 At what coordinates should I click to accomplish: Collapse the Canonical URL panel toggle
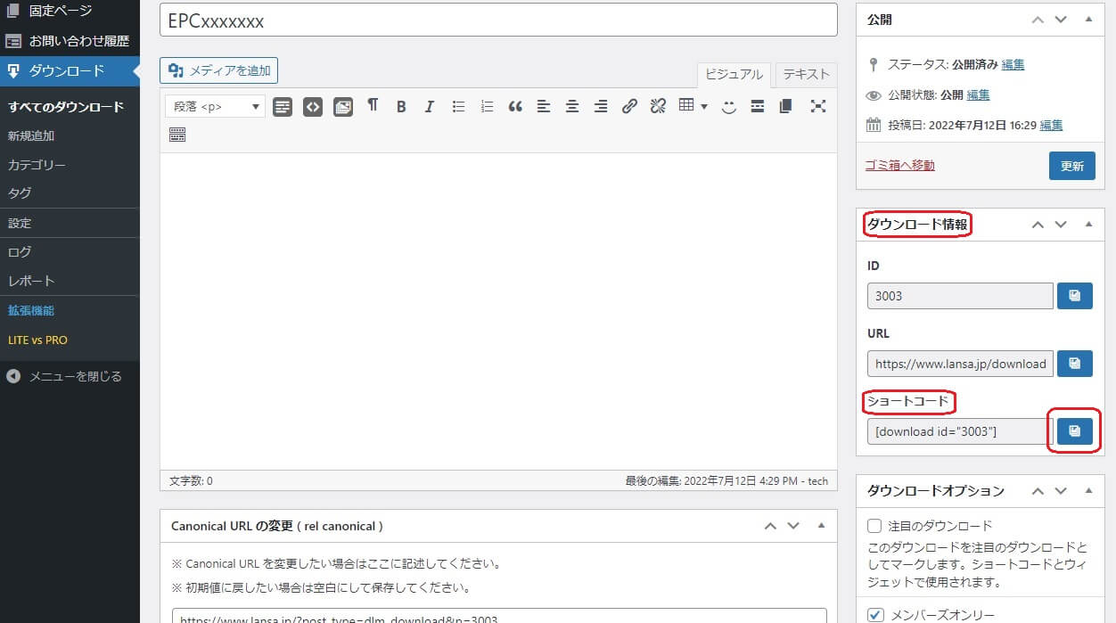tap(821, 526)
